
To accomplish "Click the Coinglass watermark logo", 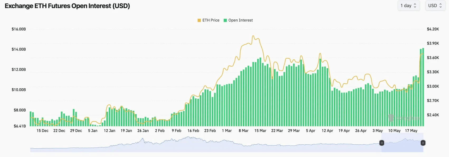I will [x=404, y=118].
